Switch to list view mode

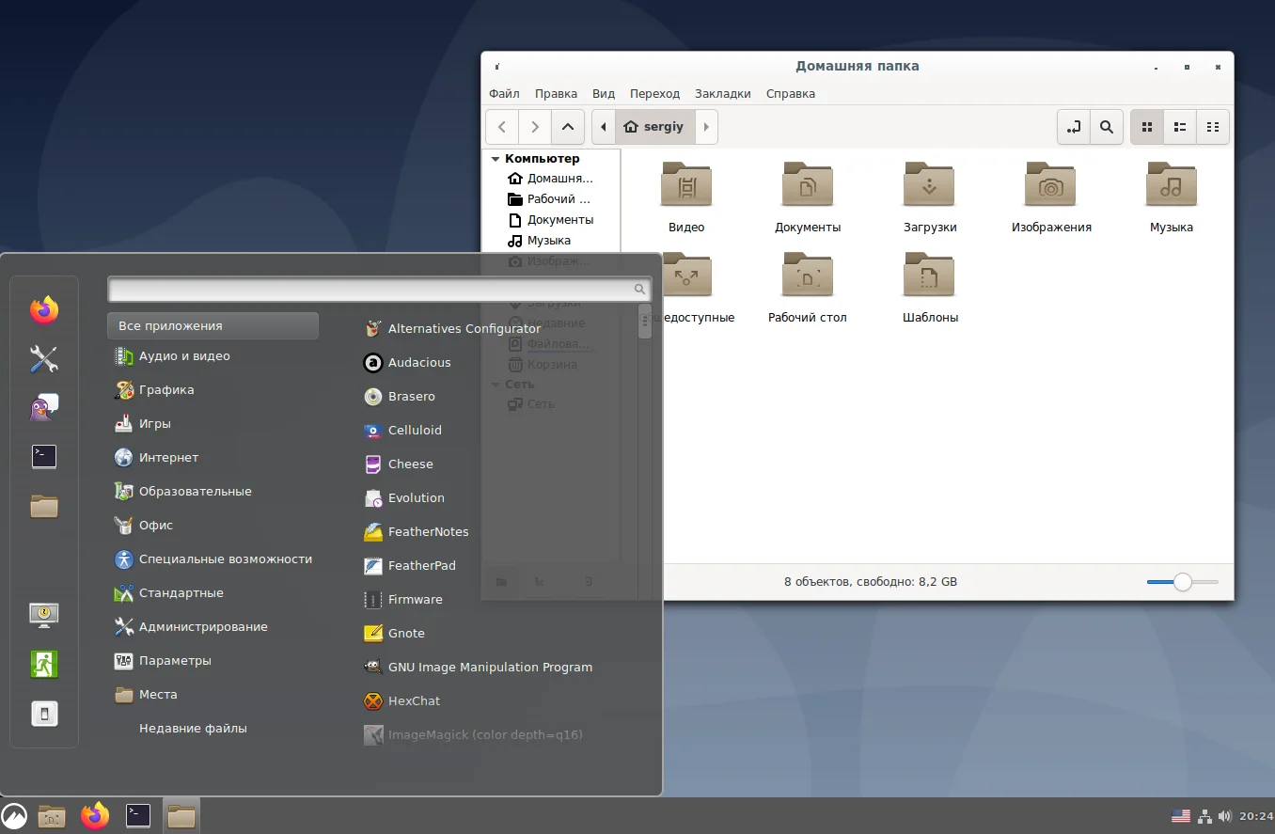[x=1180, y=127]
